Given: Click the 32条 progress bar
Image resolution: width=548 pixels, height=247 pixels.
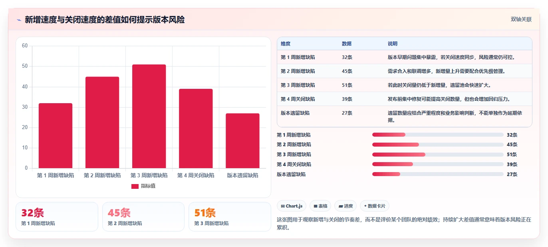Looking at the screenshot, I should tap(438, 135).
